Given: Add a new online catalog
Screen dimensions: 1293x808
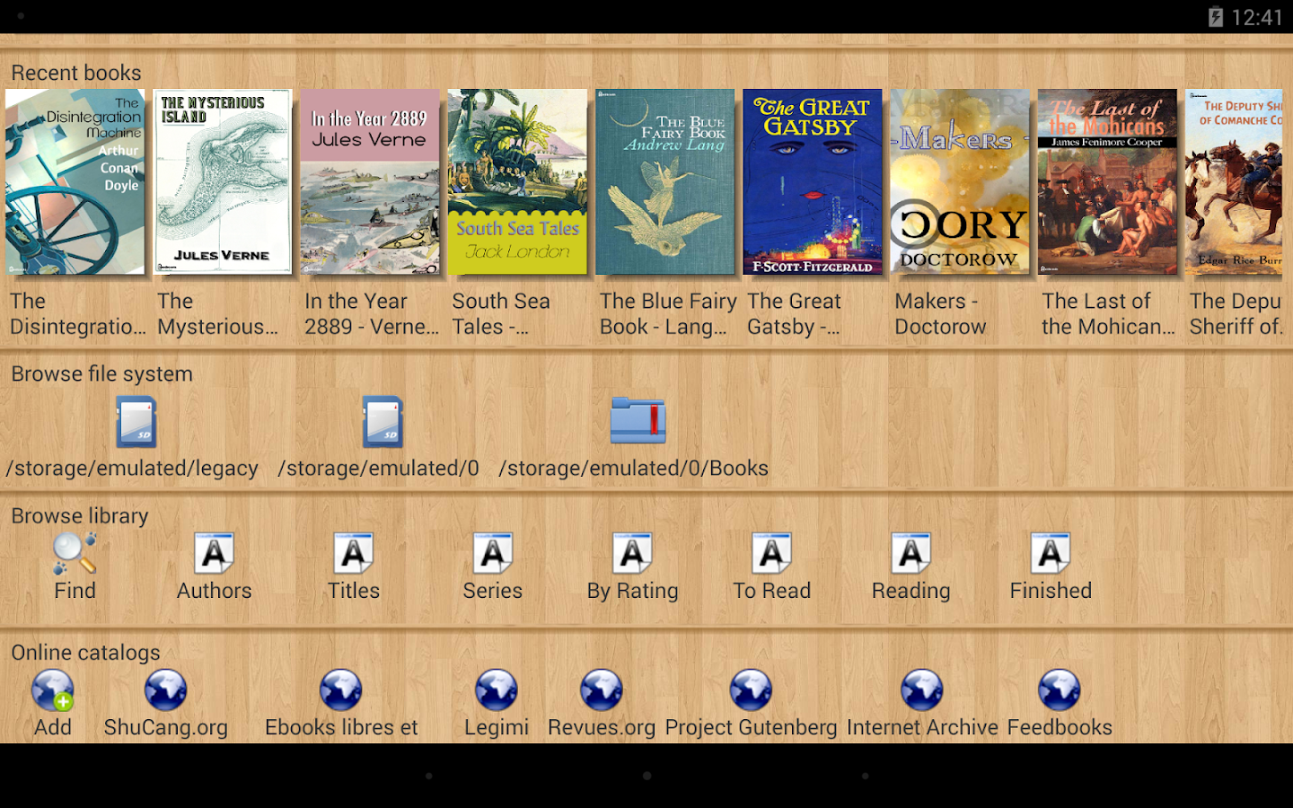Looking at the screenshot, I should (x=53, y=690).
